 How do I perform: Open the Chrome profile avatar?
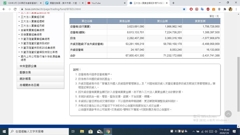tap(230, 9)
